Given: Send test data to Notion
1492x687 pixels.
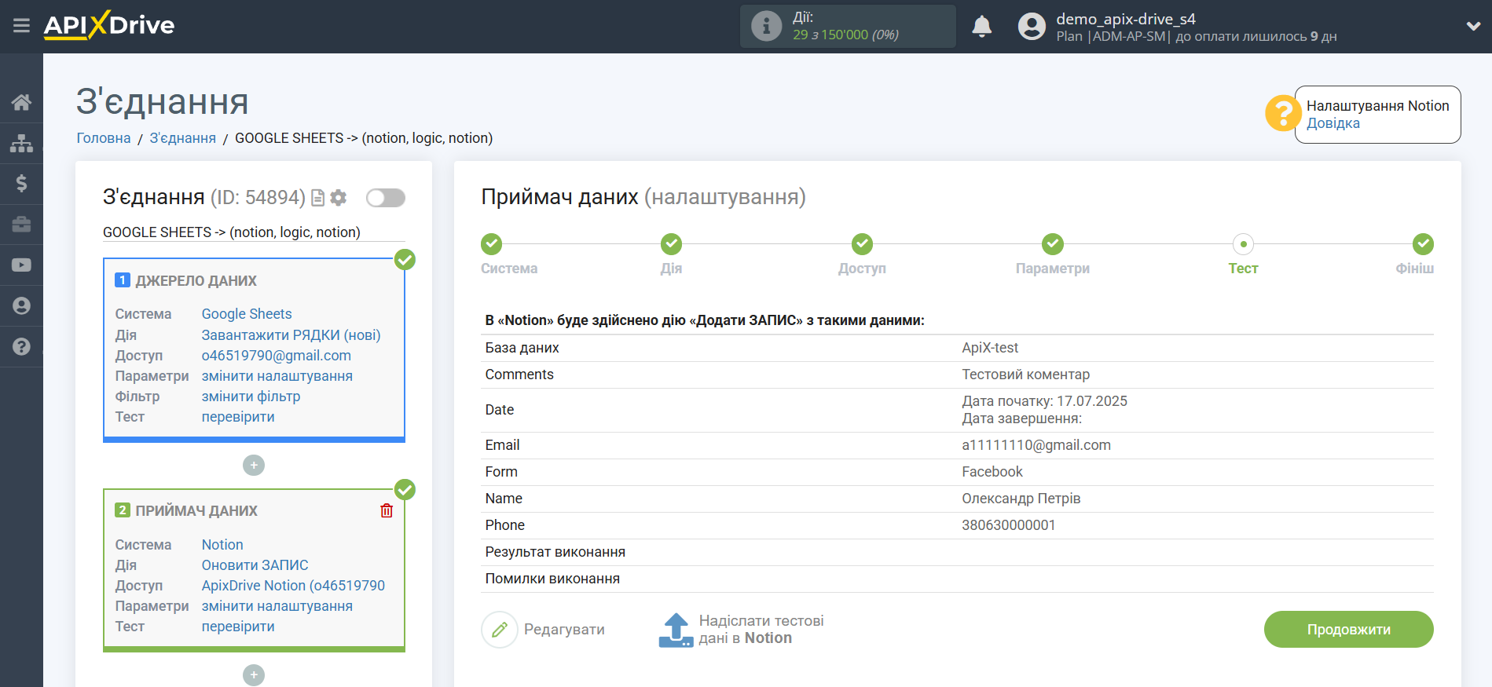Looking at the screenshot, I should (741, 630).
